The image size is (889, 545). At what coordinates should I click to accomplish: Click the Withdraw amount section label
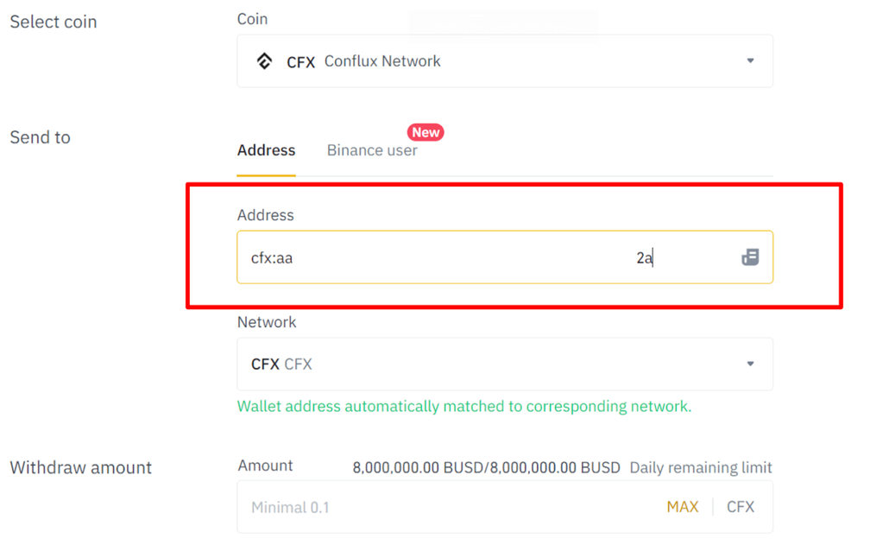pyautogui.click(x=79, y=467)
